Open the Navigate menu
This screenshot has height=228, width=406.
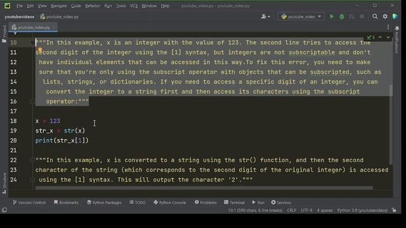pyautogui.click(x=58, y=6)
